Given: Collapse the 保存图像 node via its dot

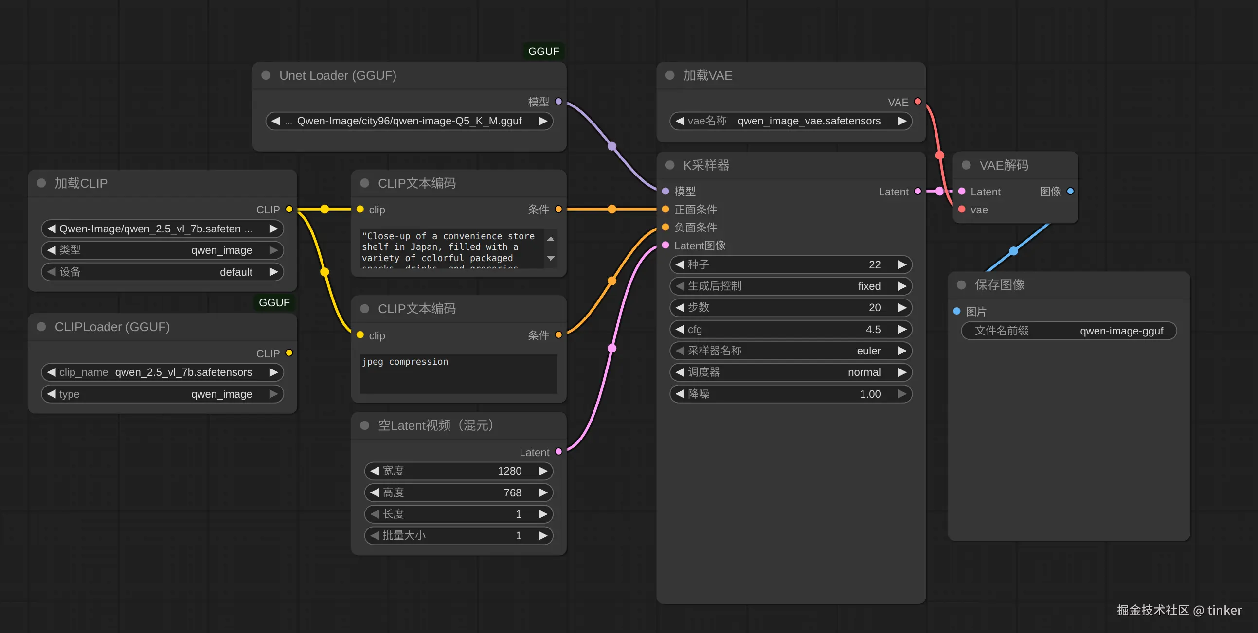Looking at the screenshot, I should [x=962, y=285].
